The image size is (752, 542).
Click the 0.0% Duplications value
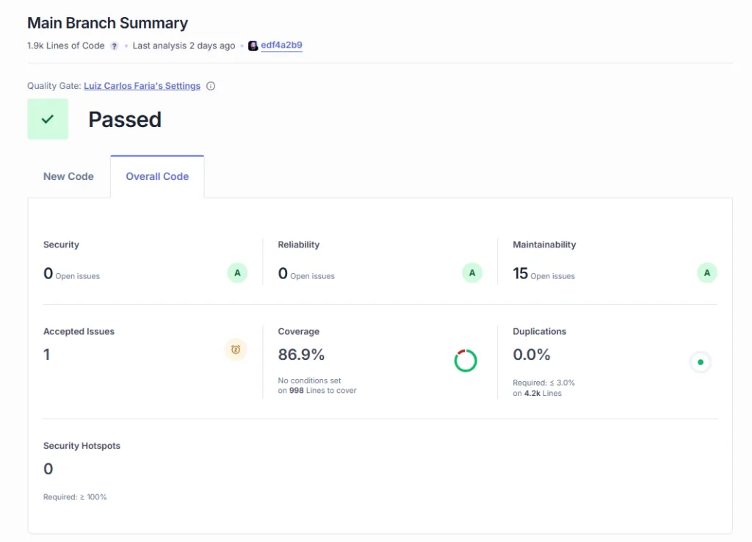tap(532, 355)
